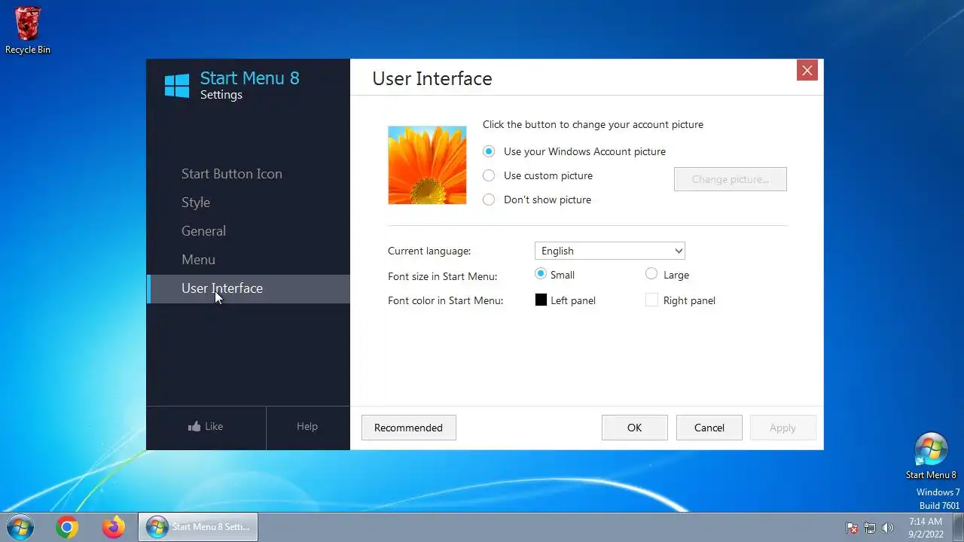Launch Google Chrome from the taskbar

(x=67, y=528)
